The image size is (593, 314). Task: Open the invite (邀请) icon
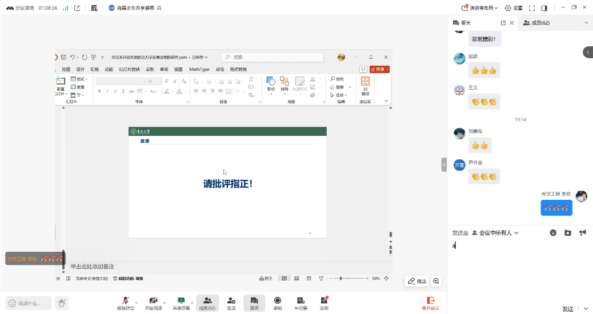pyautogui.click(x=231, y=303)
